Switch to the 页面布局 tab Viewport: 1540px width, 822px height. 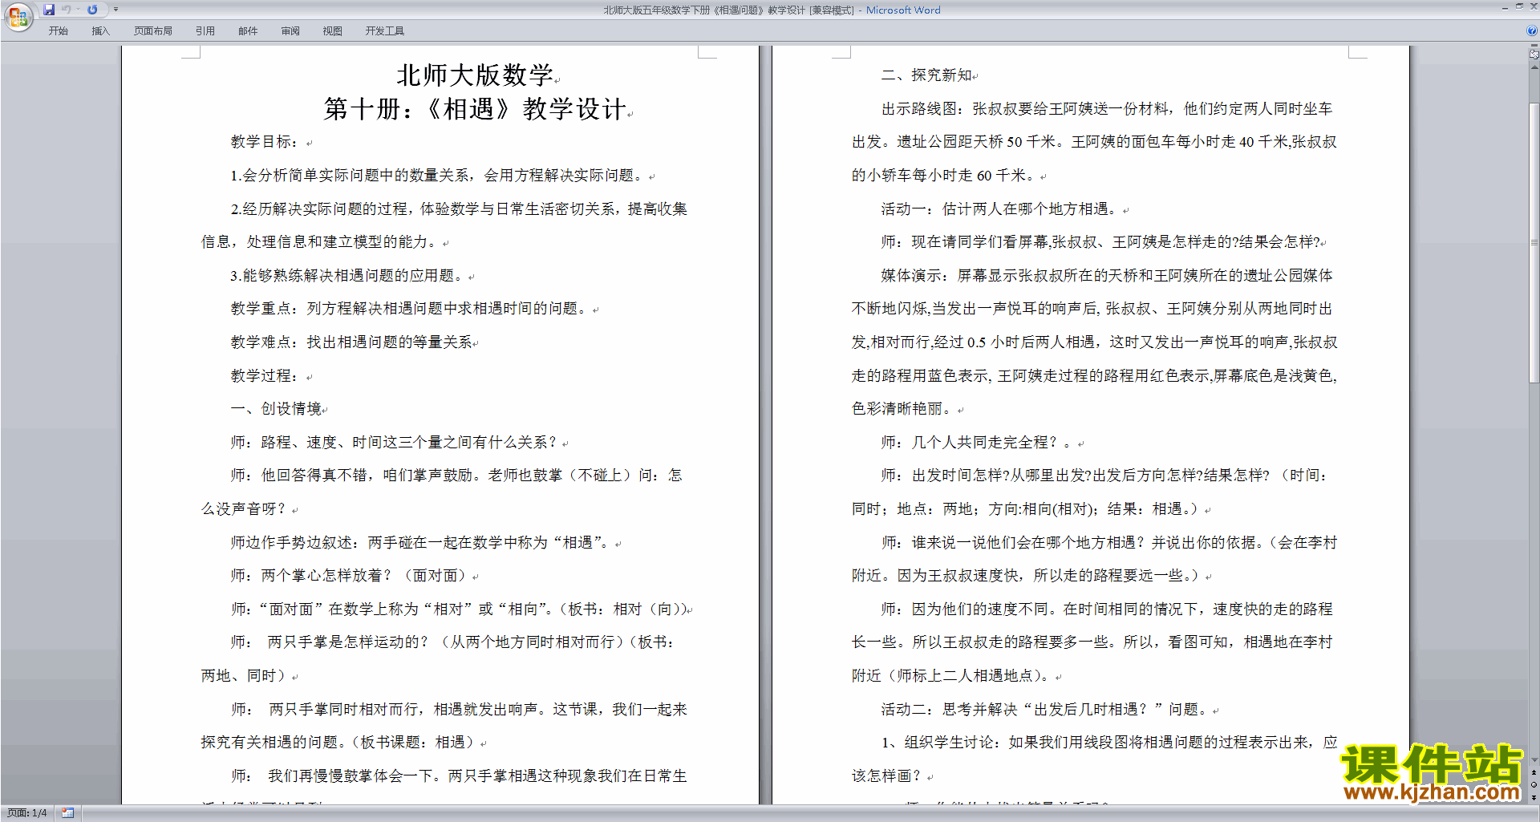[x=152, y=30]
